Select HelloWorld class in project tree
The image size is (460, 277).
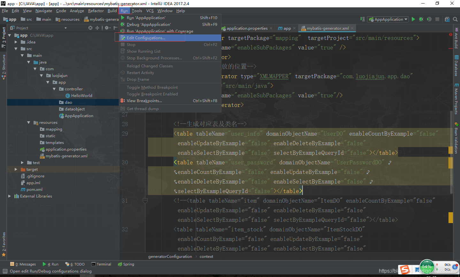click(x=79, y=96)
